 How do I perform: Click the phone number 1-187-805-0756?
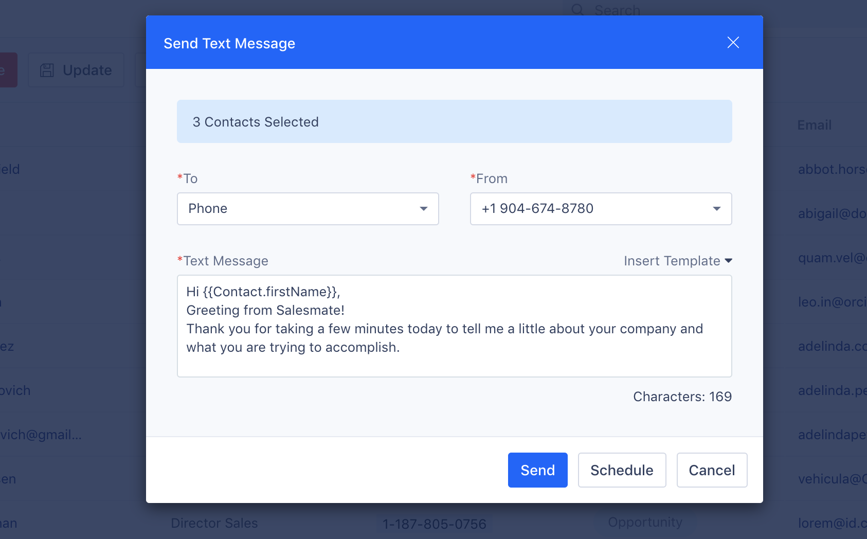[433, 524]
